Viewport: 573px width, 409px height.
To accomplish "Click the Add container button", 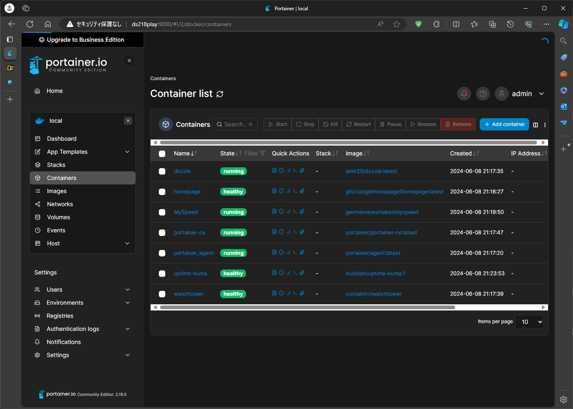I will tap(504, 124).
